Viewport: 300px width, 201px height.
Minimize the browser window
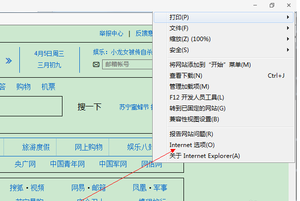tap(255, 5)
